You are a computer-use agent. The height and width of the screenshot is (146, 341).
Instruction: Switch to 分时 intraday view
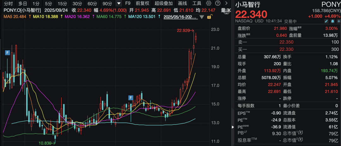(x=9, y=3)
